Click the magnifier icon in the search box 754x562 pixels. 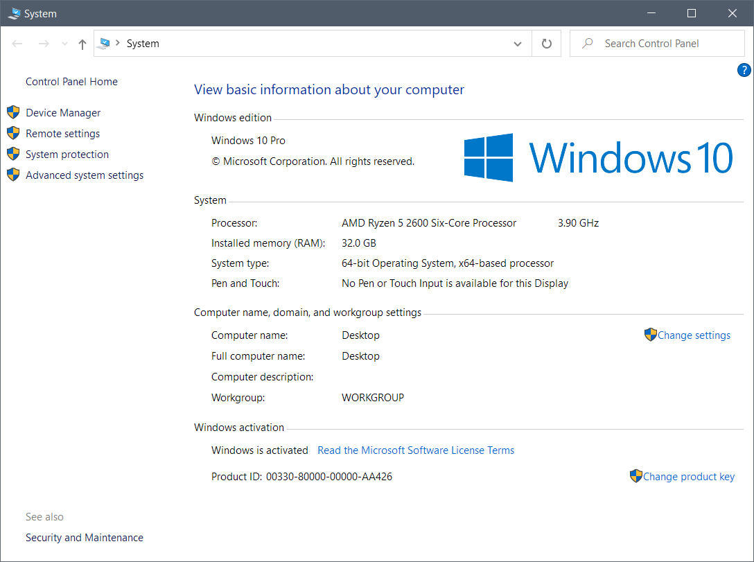[587, 43]
